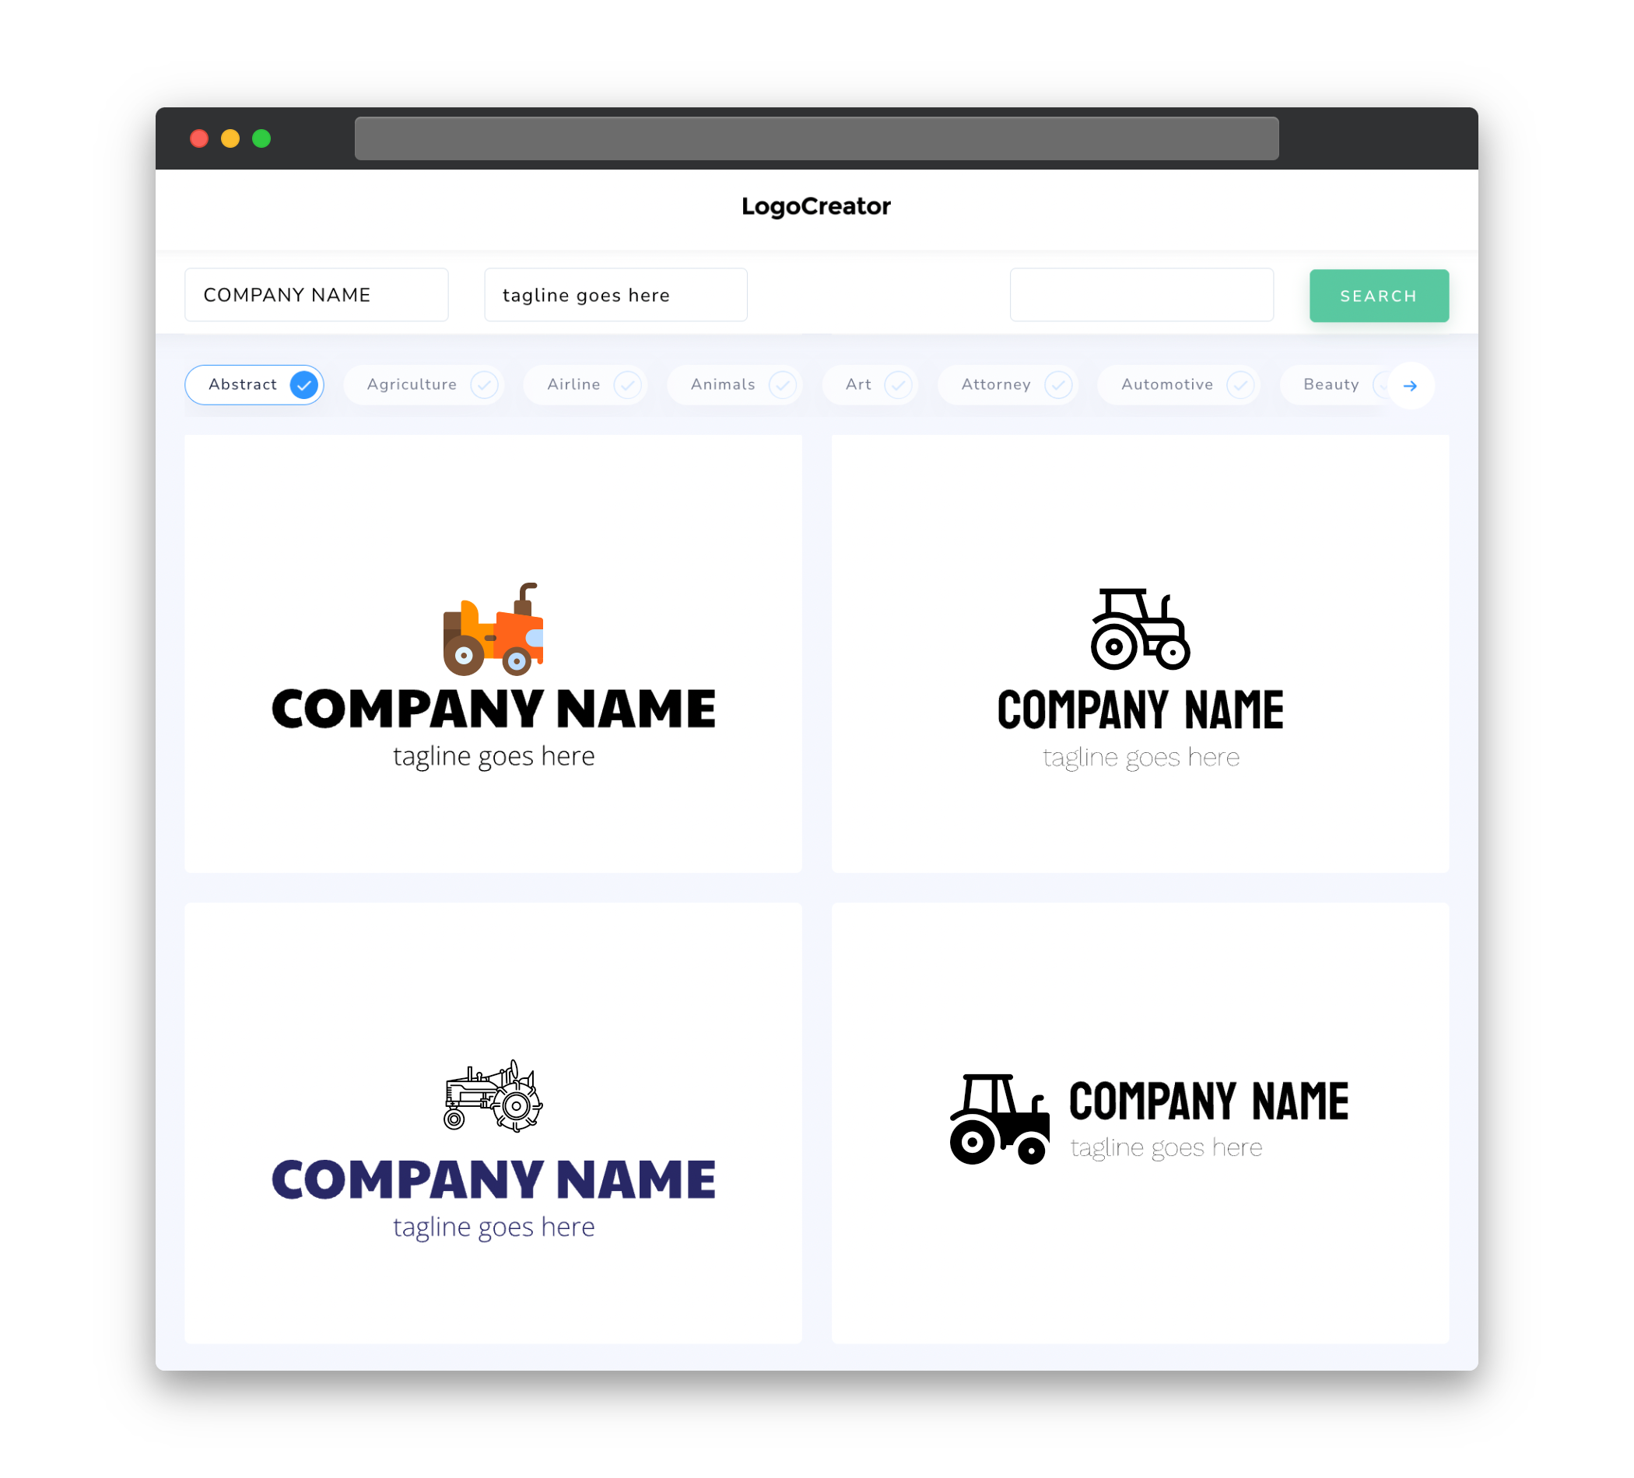The height and width of the screenshot is (1478, 1634).
Task: Click the Beauty category tab
Action: point(1330,384)
